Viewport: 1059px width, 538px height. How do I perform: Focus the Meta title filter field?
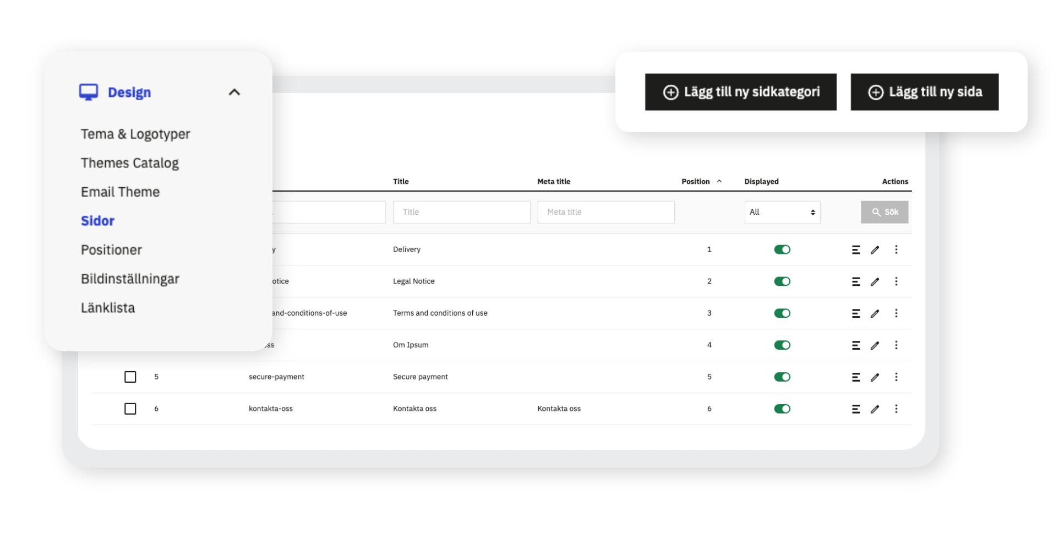(605, 213)
